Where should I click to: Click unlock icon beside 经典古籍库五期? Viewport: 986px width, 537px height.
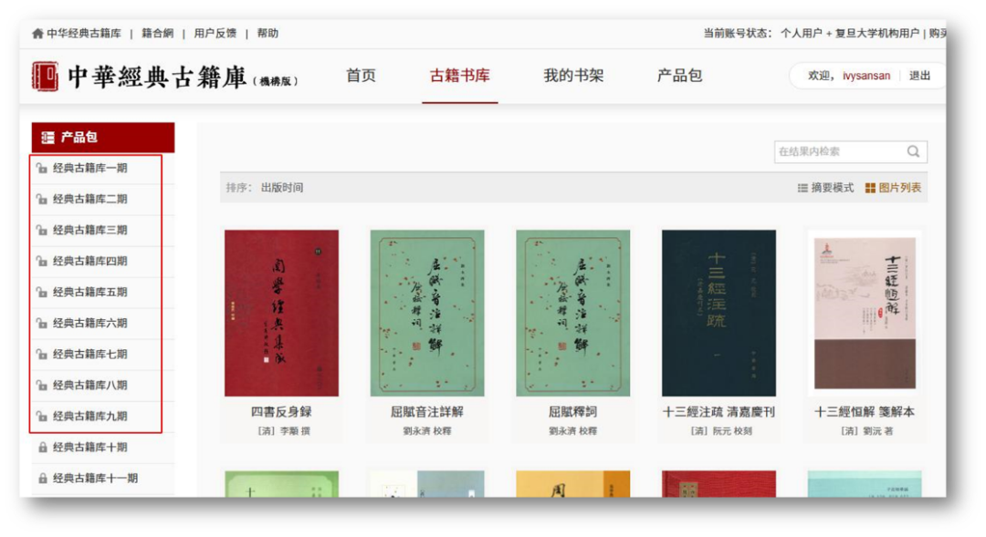tap(42, 292)
